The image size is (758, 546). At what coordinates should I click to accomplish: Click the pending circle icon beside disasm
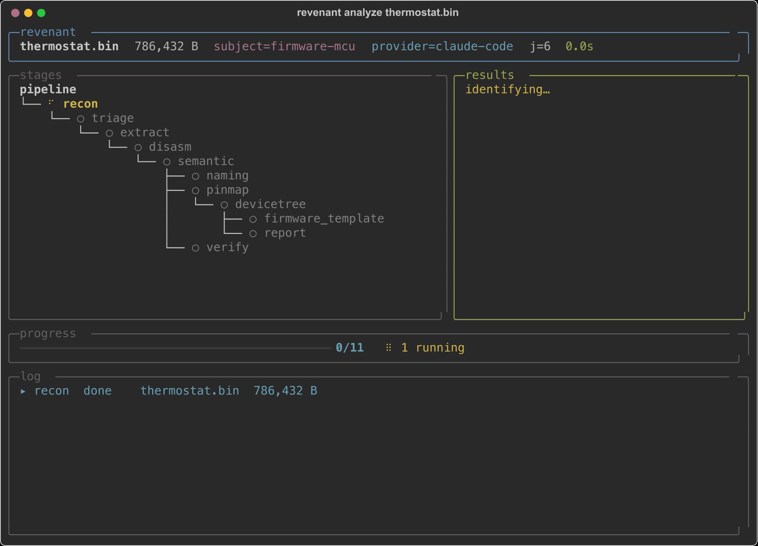click(138, 148)
